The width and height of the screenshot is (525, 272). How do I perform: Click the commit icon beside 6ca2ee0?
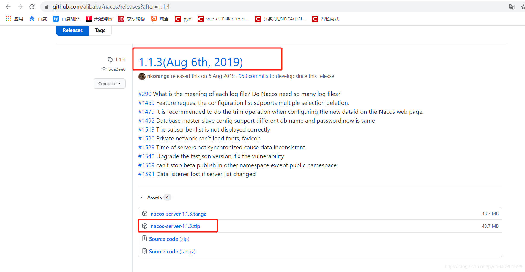tap(104, 69)
